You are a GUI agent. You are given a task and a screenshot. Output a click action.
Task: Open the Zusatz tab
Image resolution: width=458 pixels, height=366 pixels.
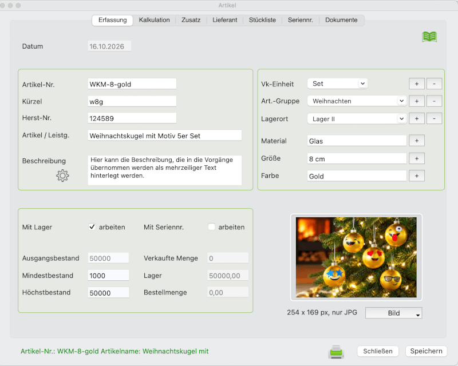191,20
